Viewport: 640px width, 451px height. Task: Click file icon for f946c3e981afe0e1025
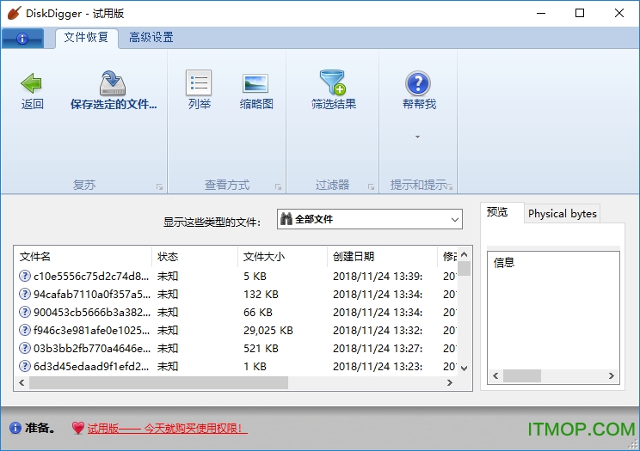(25, 330)
